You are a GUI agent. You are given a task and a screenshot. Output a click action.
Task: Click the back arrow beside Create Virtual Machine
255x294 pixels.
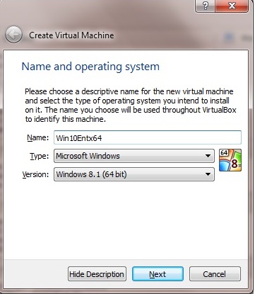pyautogui.click(x=13, y=35)
